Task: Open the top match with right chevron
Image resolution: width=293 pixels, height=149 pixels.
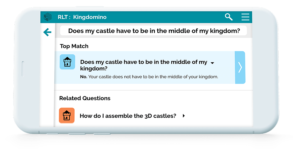Action: tap(240, 67)
